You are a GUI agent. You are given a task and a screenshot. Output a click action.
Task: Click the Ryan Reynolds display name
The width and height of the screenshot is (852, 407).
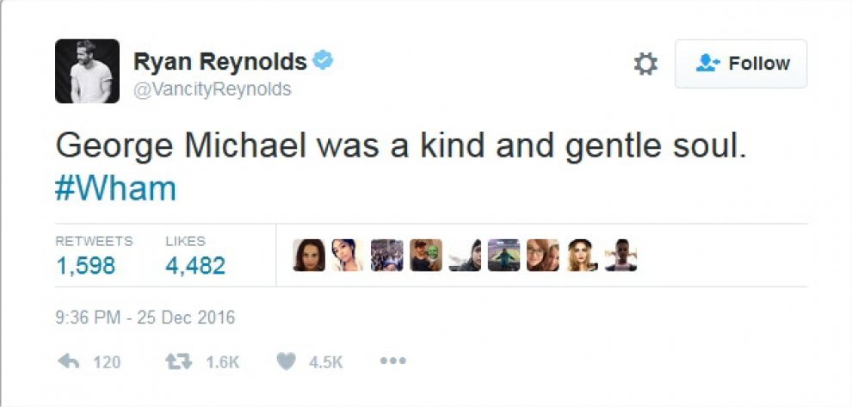tap(219, 62)
